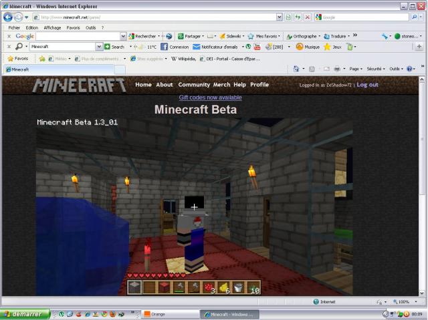Switch to the Orange taskbar window
Viewport: 428px width, 320px height.
click(x=170, y=314)
